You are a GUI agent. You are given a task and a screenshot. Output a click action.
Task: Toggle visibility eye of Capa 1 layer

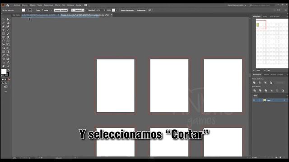254,100
